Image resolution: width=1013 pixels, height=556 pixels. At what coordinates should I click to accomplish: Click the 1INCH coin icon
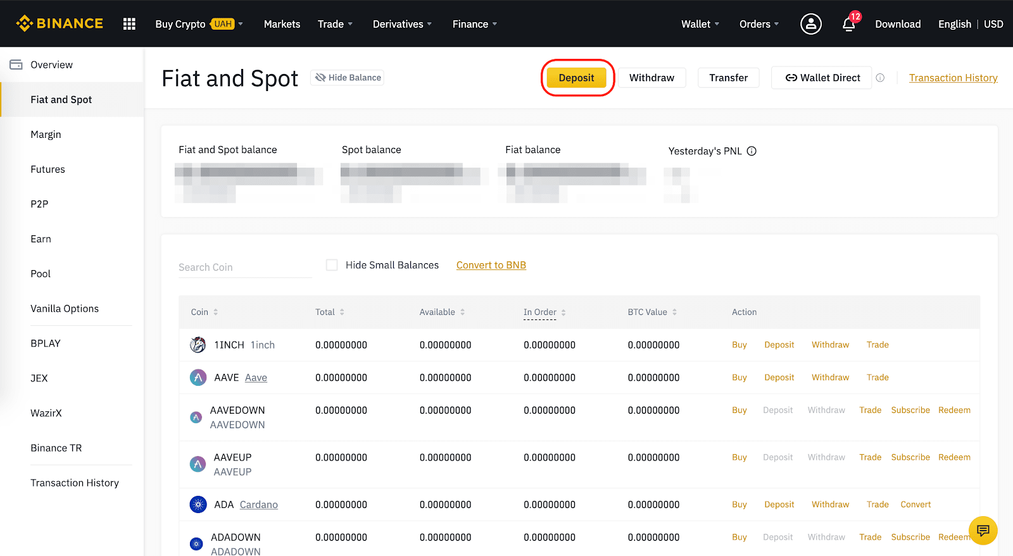click(x=198, y=345)
